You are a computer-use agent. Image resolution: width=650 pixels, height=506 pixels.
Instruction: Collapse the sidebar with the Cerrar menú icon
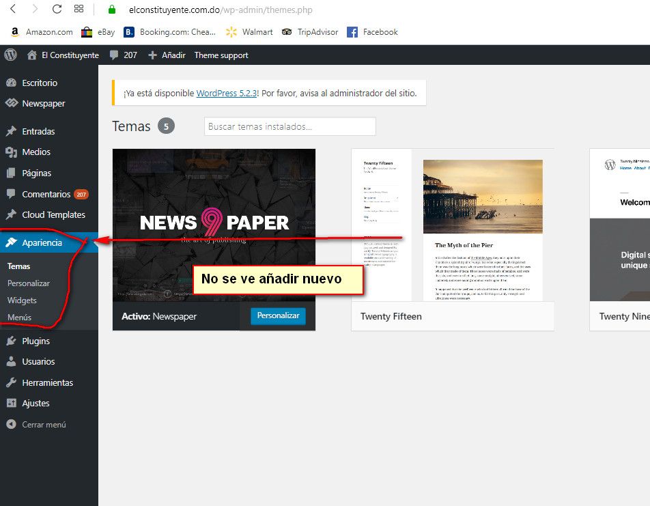click(x=11, y=424)
